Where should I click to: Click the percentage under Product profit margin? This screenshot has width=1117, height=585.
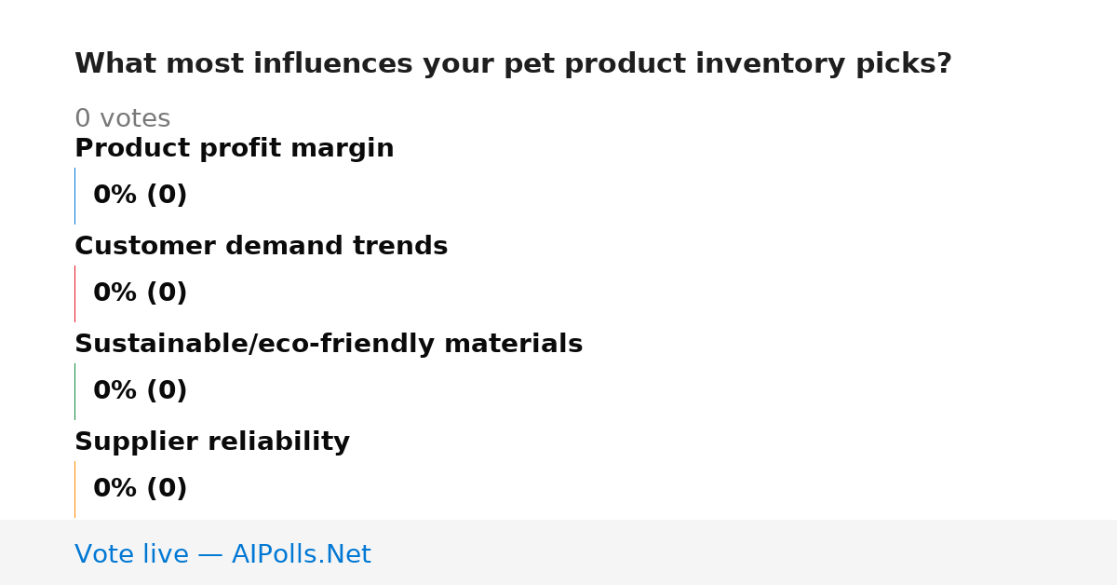pyautogui.click(x=140, y=195)
